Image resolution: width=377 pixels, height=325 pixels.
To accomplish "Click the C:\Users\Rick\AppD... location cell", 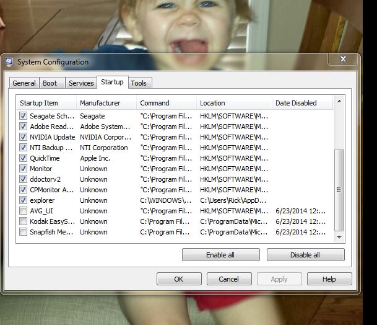I will (233, 200).
